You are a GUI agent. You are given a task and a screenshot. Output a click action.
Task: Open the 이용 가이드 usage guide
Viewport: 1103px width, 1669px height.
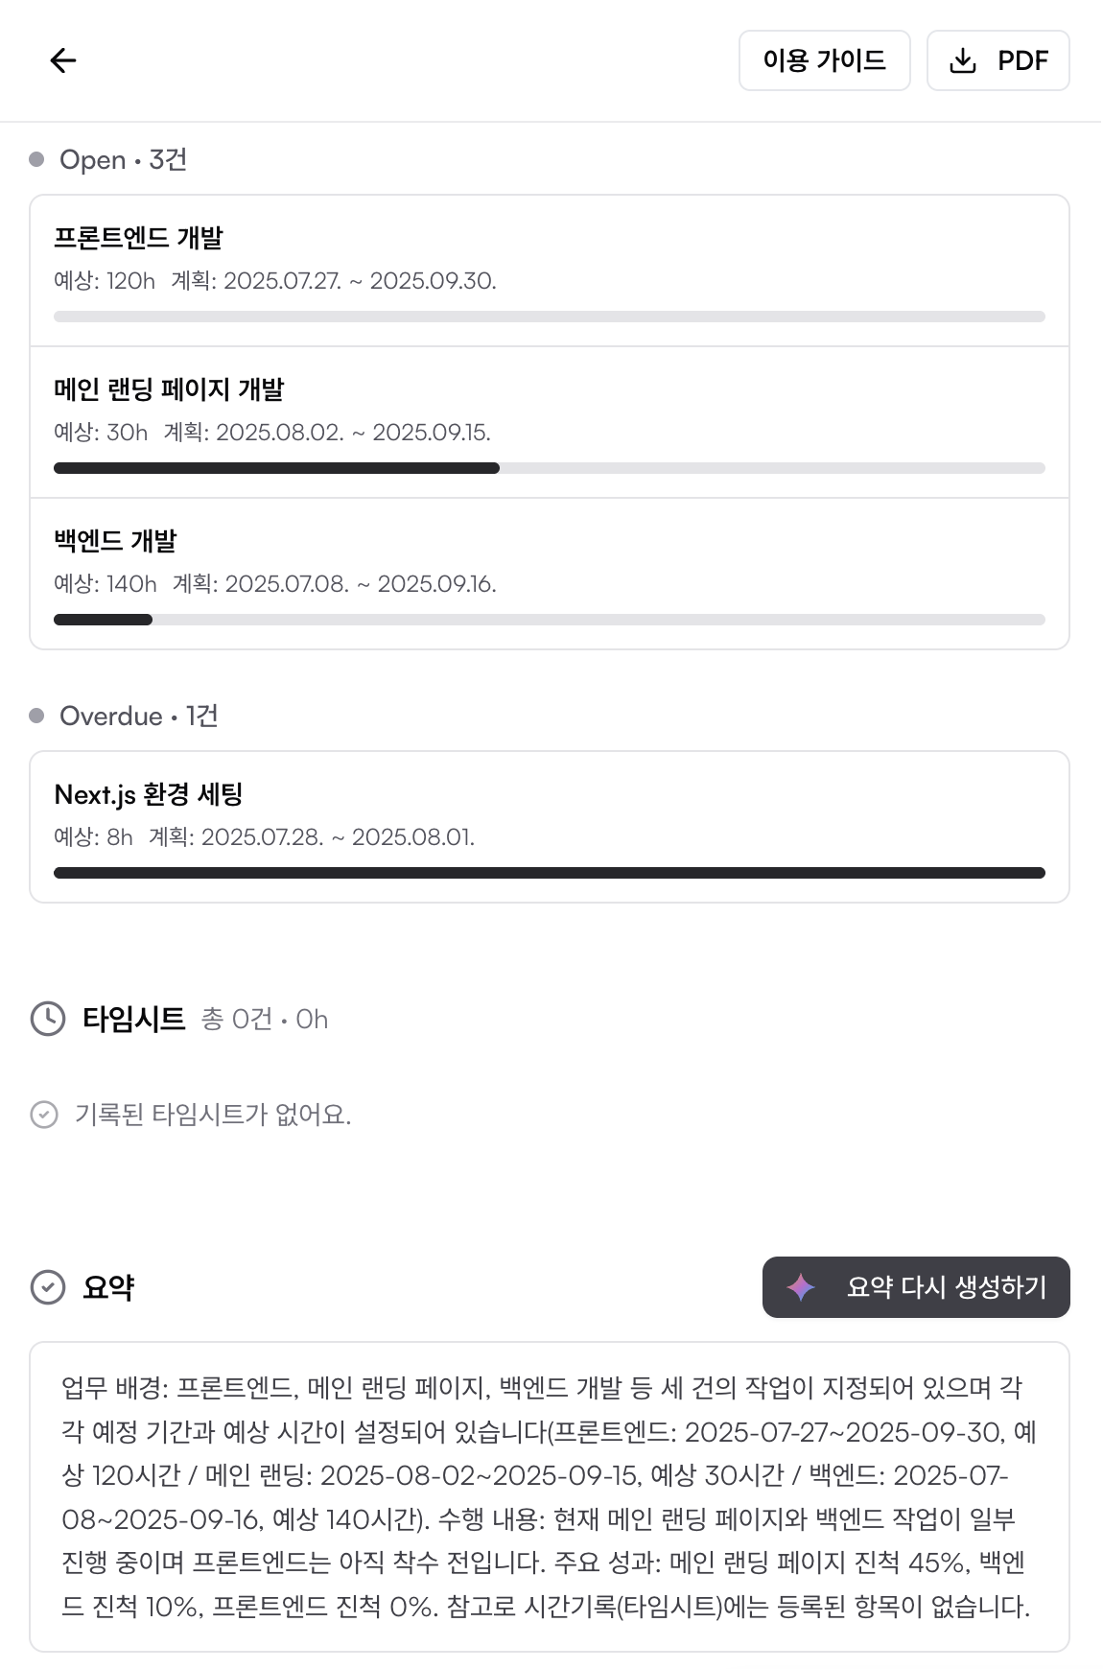(x=824, y=60)
